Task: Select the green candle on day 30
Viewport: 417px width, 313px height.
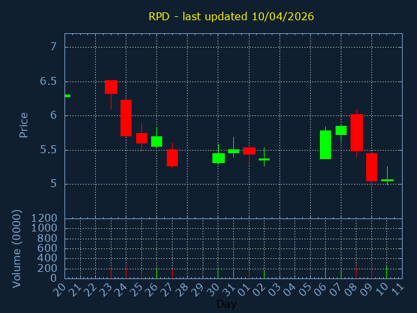Action: (218, 158)
